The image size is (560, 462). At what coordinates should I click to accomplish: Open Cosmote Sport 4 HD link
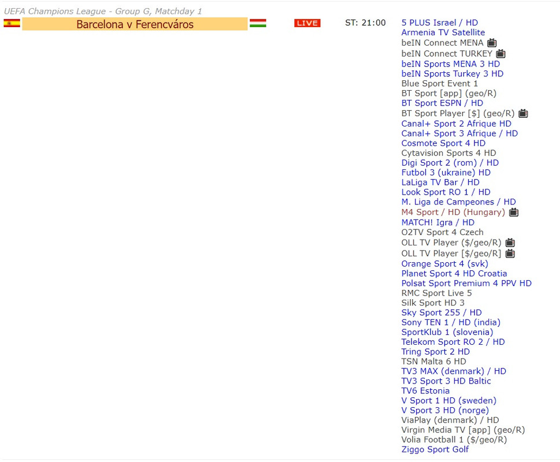coord(443,143)
